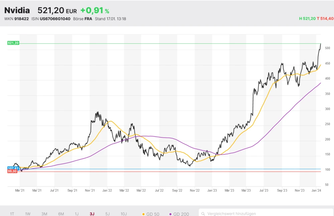Click the red 99,00 price marker

tap(12, 171)
